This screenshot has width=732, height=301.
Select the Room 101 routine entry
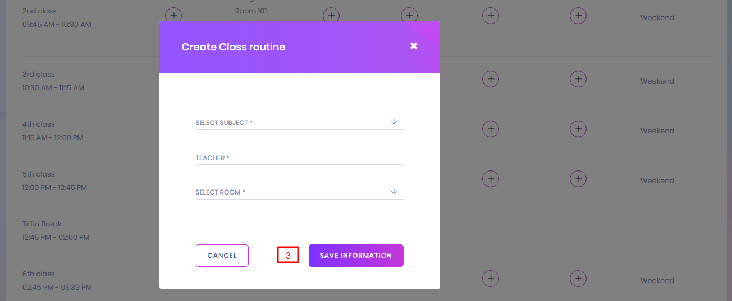pos(250,11)
